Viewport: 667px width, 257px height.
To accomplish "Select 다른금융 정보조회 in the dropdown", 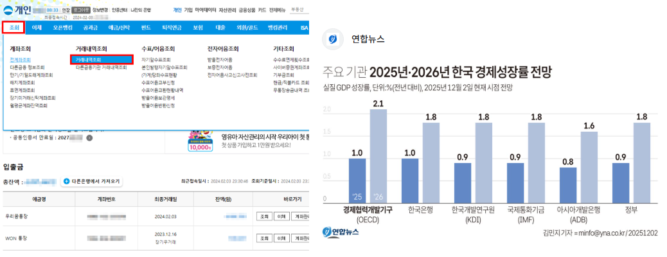I will tap(27, 67).
